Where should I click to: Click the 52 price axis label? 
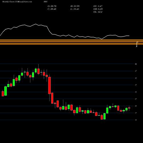136,64
